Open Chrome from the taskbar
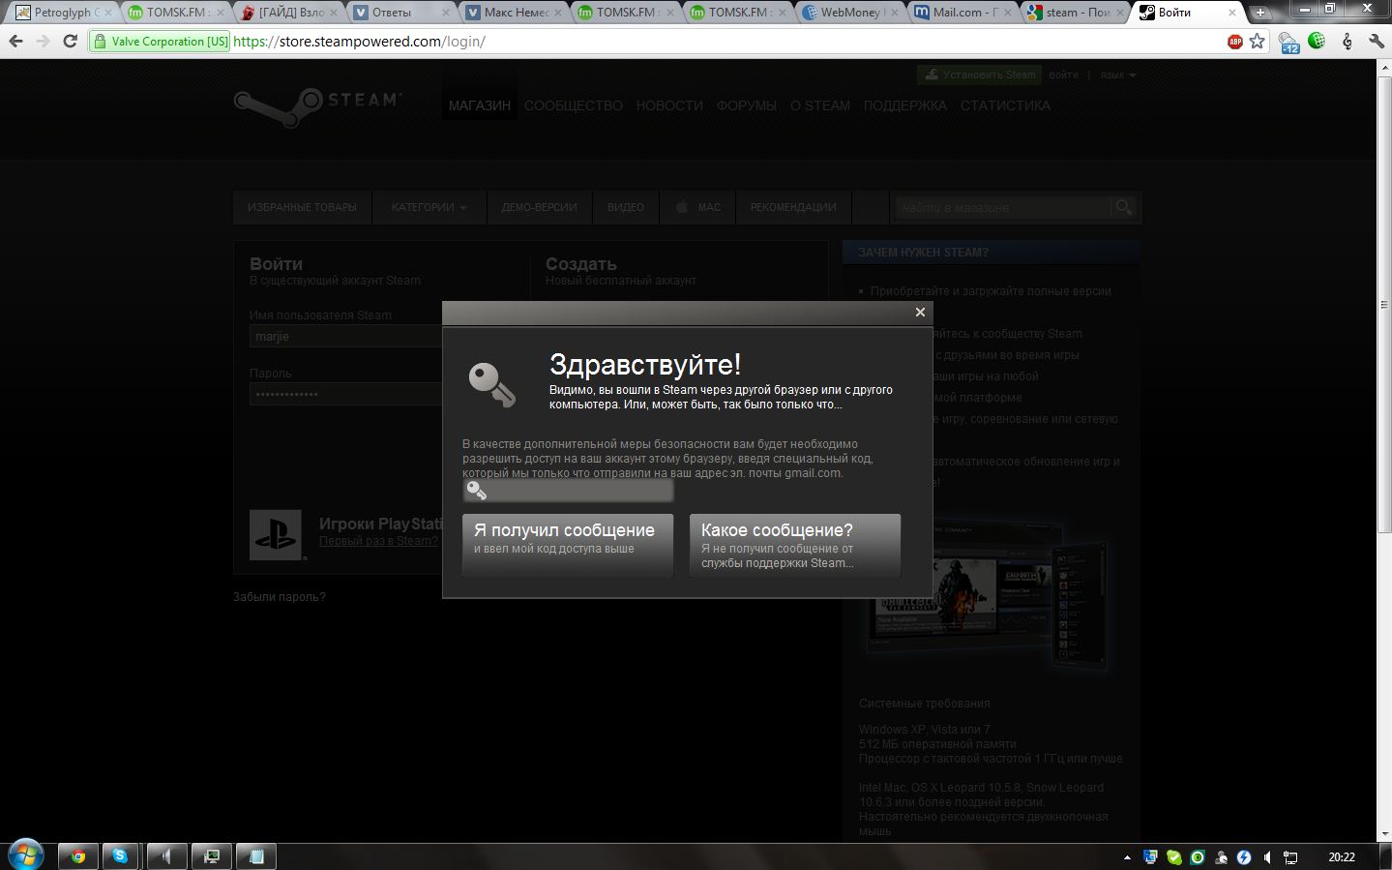 78,855
